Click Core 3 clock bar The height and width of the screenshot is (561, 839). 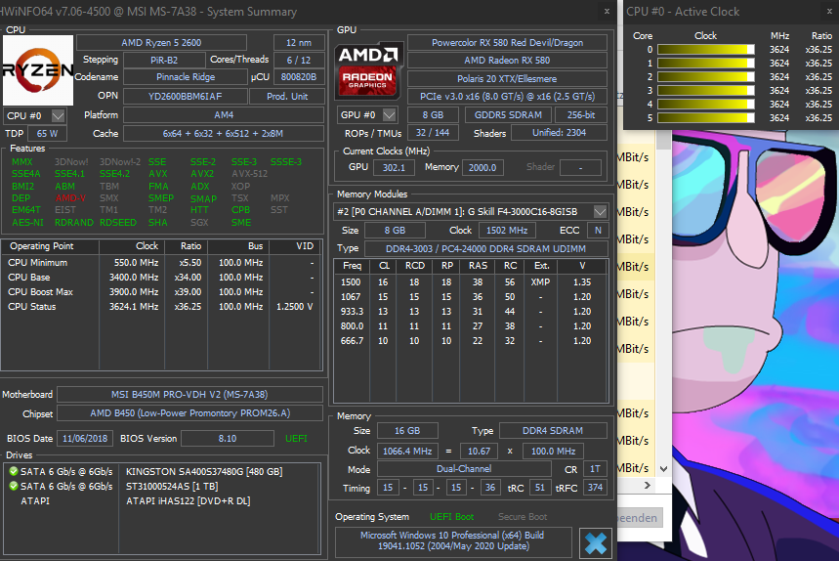pos(706,91)
